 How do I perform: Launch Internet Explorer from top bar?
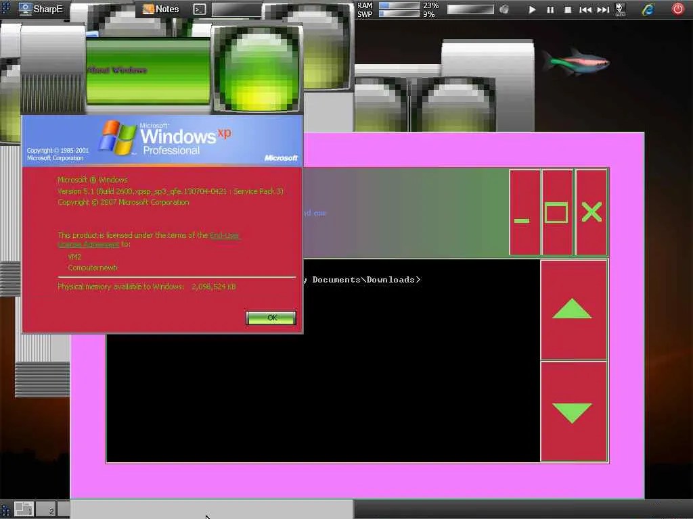[x=648, y=9]
